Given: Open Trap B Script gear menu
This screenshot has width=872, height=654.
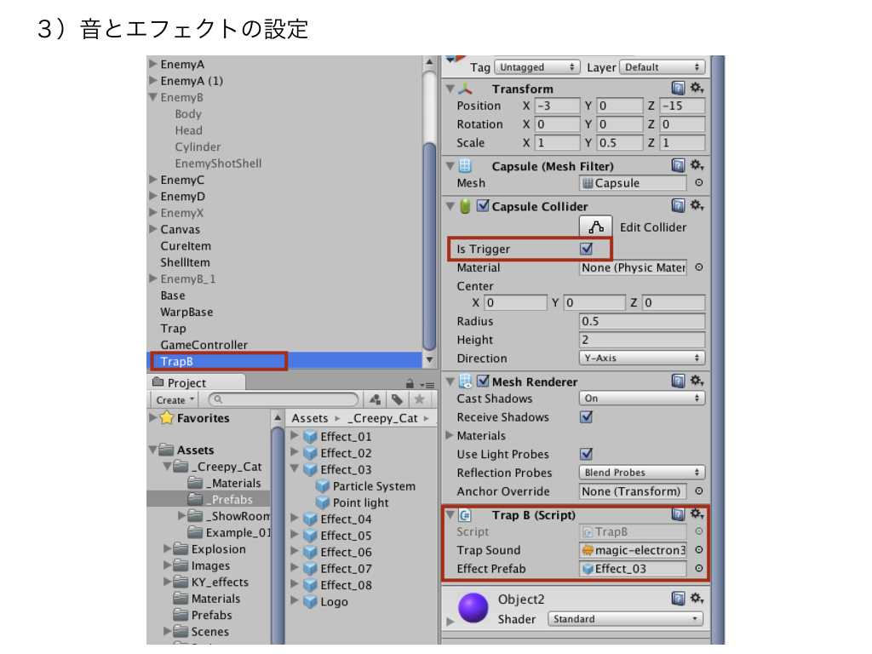Looking at the screenshot, I should pos(697,514).
